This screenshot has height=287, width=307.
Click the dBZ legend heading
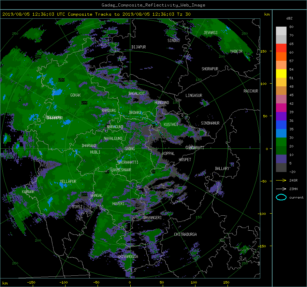click(289, 18)
